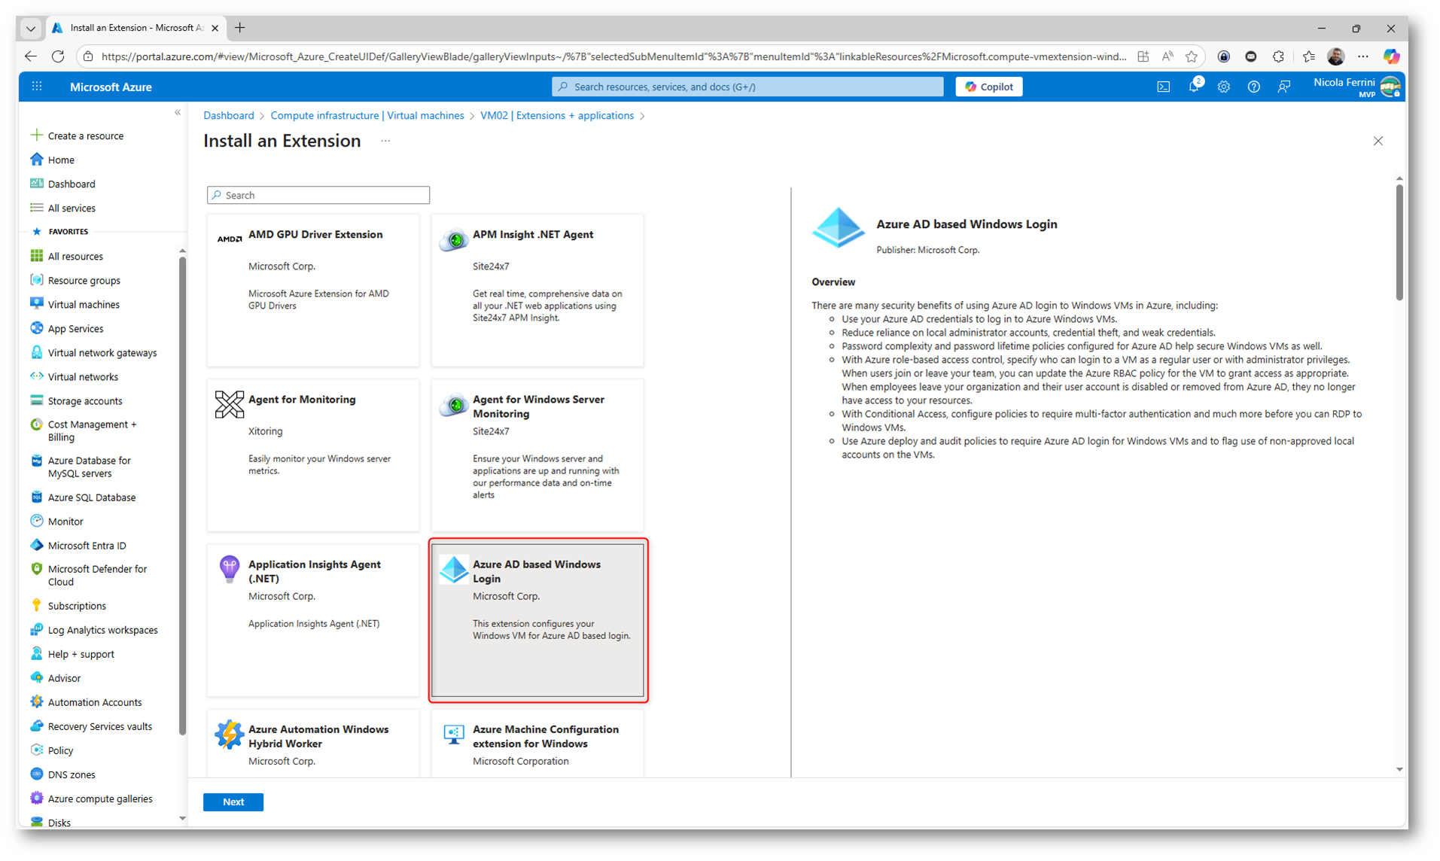1440x861 pixels.
Task: Open the Support question-mark icon
Action: tap(1253, 87)
